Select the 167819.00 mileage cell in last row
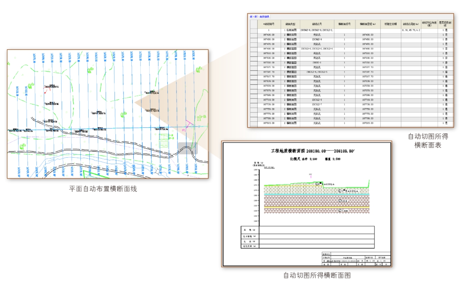The width and height of the screenshot is (459, 286). pos(368,123)
